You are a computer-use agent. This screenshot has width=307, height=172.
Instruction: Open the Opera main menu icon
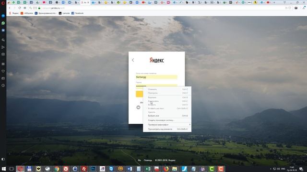pos(3,3)
